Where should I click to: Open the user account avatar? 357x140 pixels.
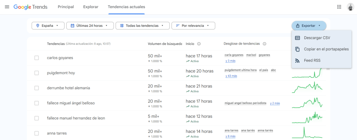[350, 7]
